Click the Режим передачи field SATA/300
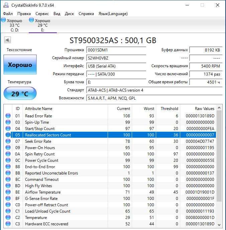This screenshot has height=230, width=226. tap(116, 74)
